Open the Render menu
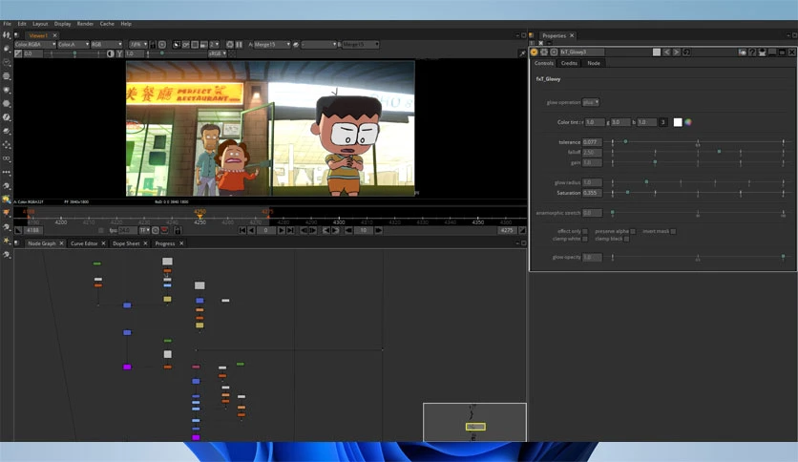The height and width of the screenshot is (462, 798). [85, 24]
